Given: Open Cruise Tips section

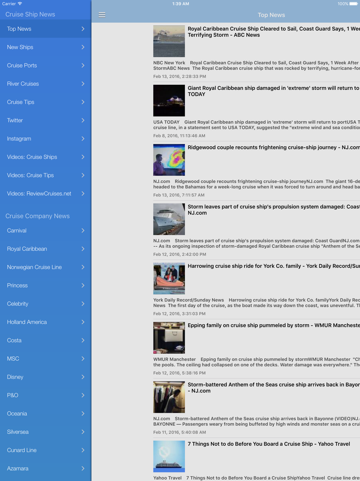Looking at the screenshot, I should click(46, 102).
